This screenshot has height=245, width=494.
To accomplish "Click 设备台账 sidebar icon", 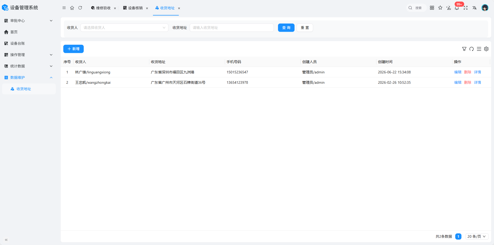I will click(x=6, y=43).
